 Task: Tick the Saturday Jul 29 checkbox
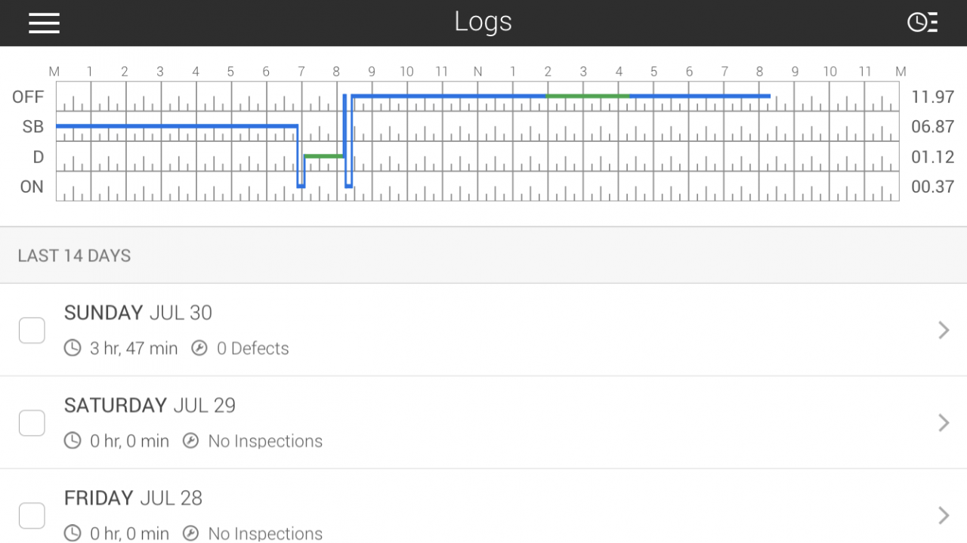(32, 423)
